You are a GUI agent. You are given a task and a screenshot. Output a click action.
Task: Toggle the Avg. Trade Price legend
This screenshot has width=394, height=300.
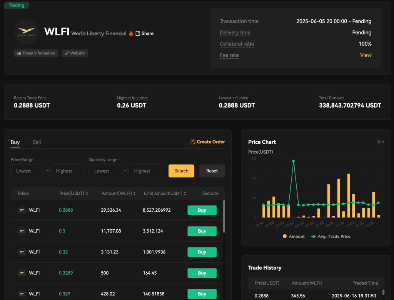click(330, 237)
